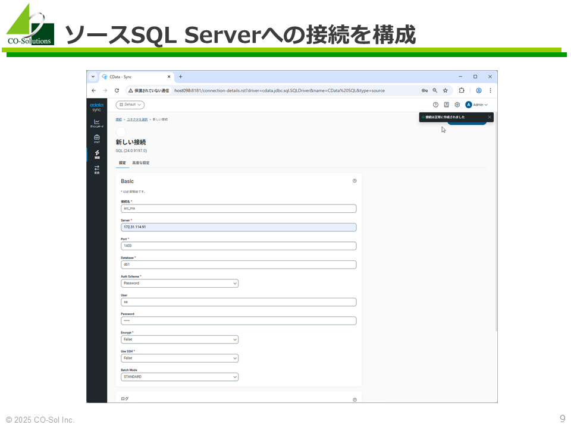The width and height of the screenshot is (571, 428).
Task: Expand the Admin user menu
Action: (x=481, y=105)
